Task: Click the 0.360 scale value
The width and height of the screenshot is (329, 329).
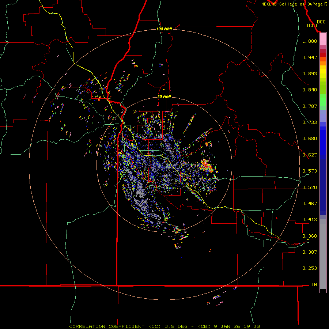Action: (x=310, y=236)
